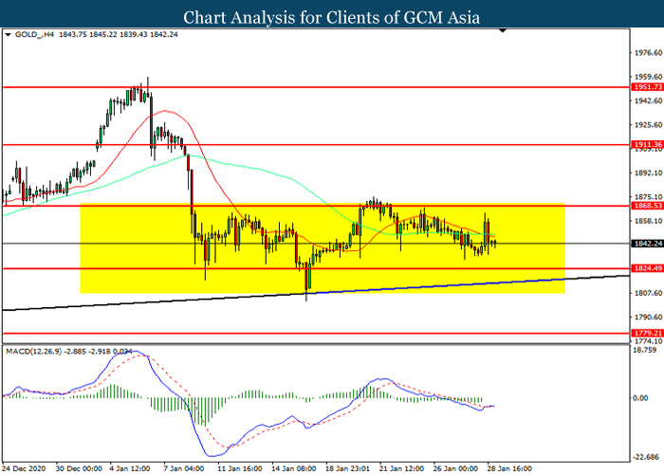664x474 pixels.
Task: Click the 24 Dec 2020 date label
Action: pos(26,467)
